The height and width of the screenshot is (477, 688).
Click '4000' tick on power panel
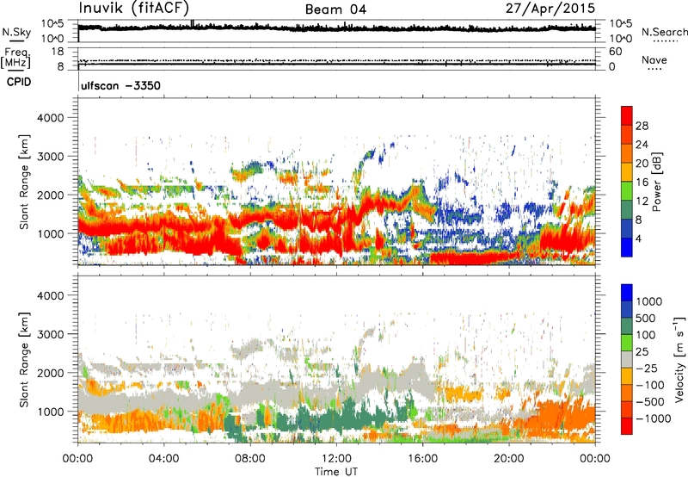[x=51, y=118]
